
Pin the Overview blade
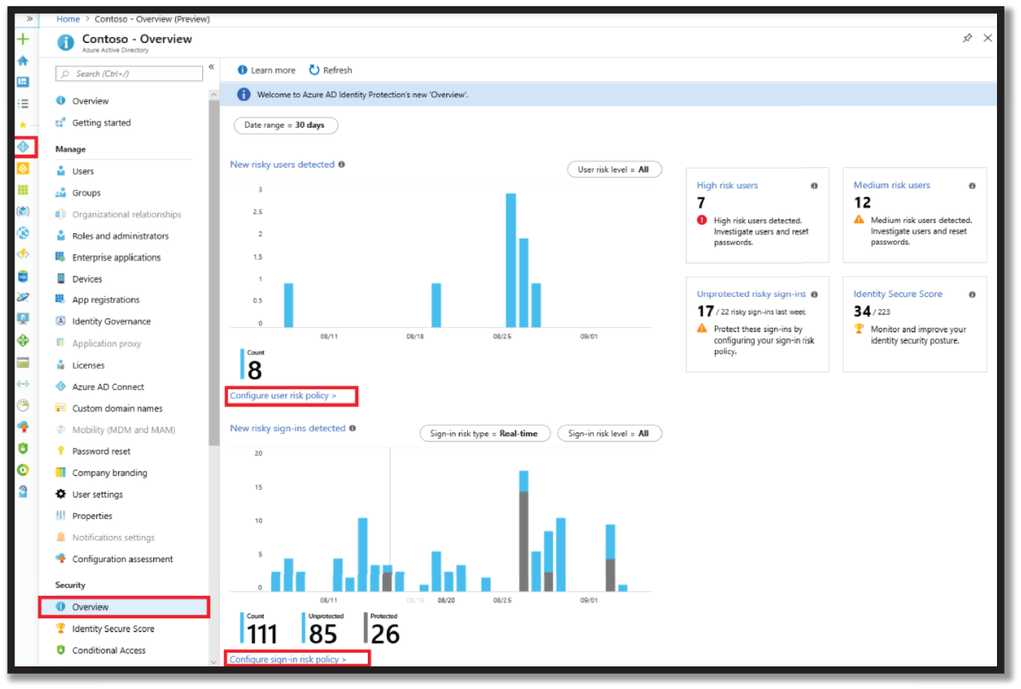[x=967, y=38]
